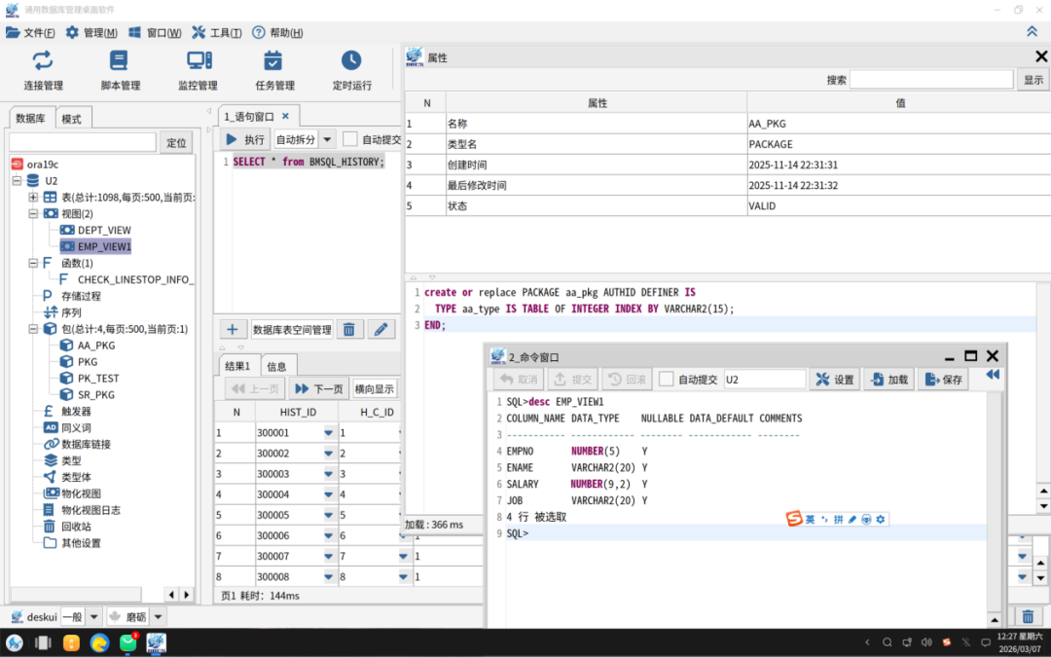Screen dimensions: 1051x658
Task: Click the 序列 sequences node
Action: (x=70, y=312)
